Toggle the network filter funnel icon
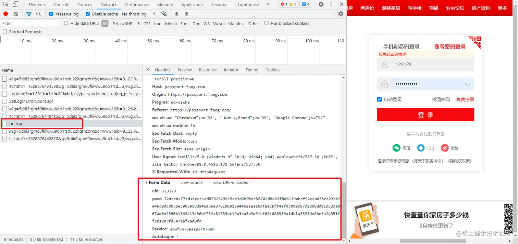Viewport: 518px width, 244px height. 29,14
